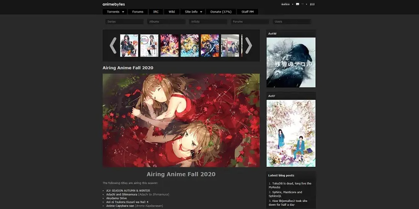Open carousel poster showing office workers
Screen dimensions: 419x209
click(230, 45)
